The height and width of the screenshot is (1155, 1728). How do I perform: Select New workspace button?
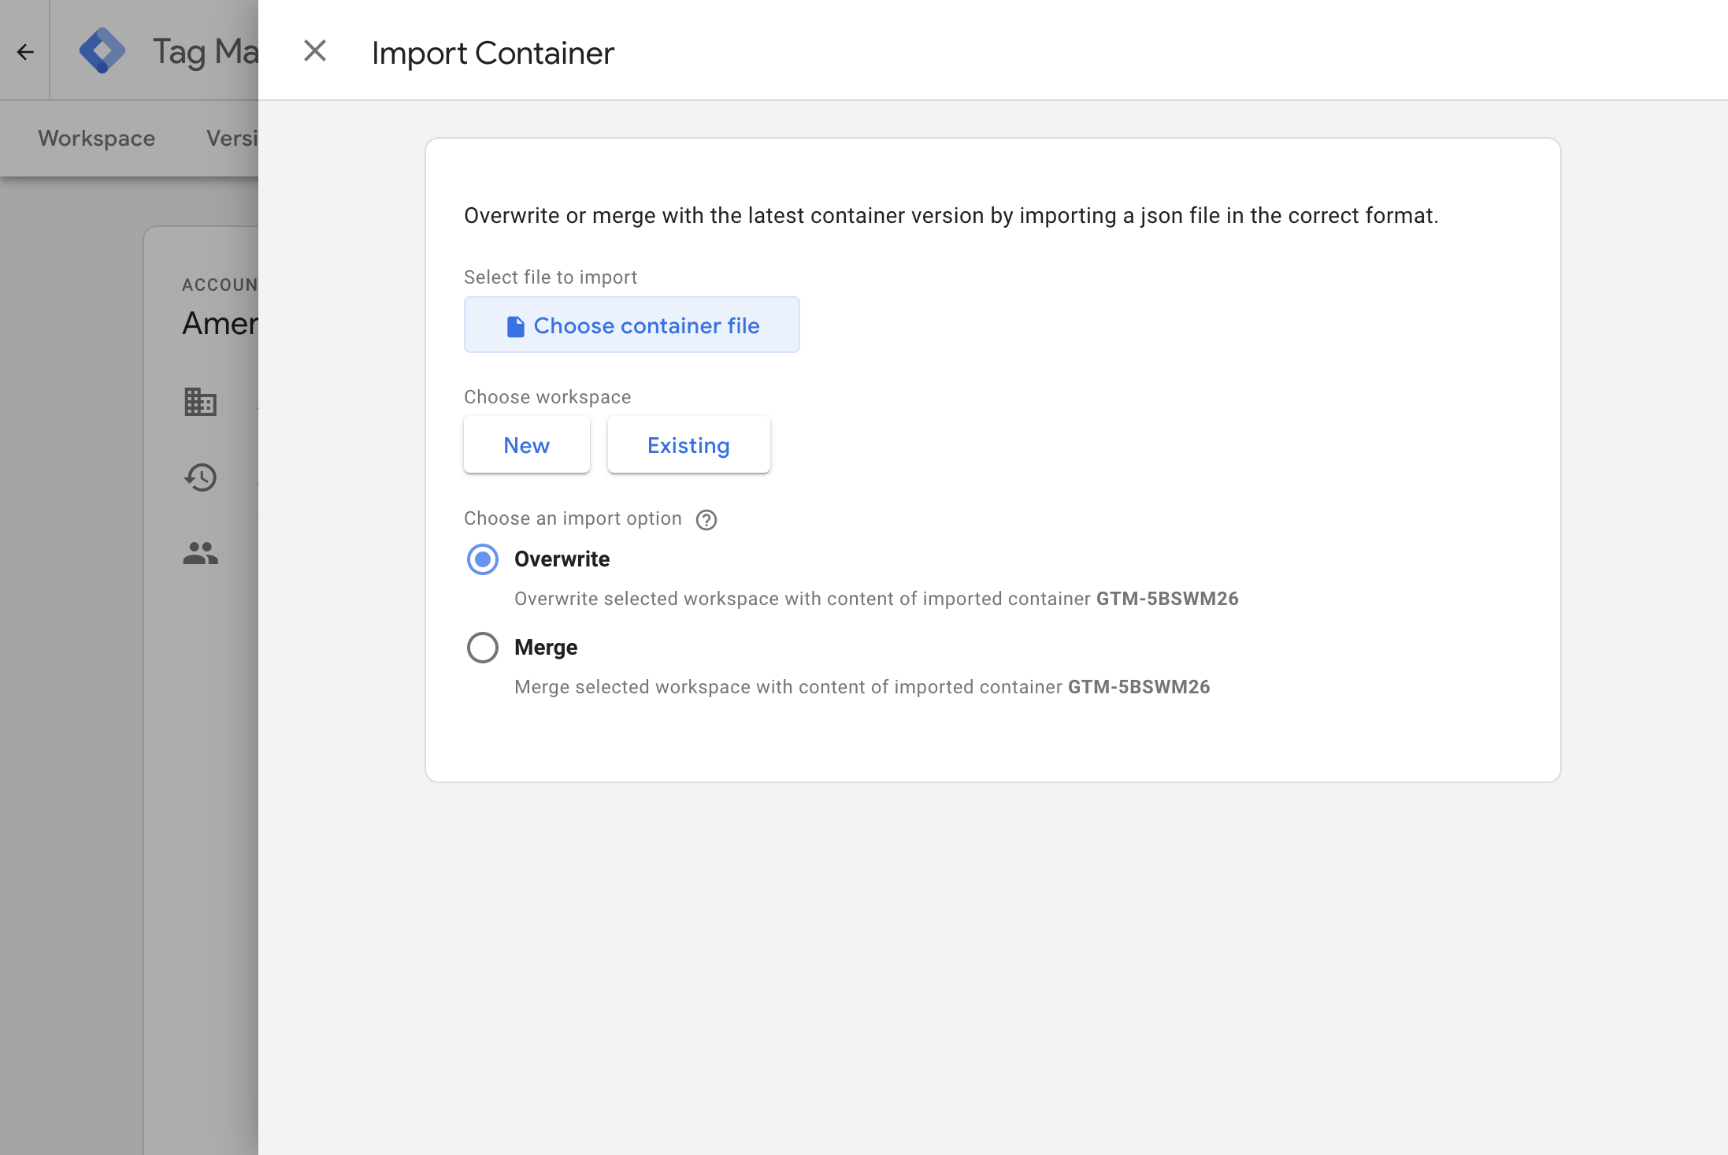point(527,445)
